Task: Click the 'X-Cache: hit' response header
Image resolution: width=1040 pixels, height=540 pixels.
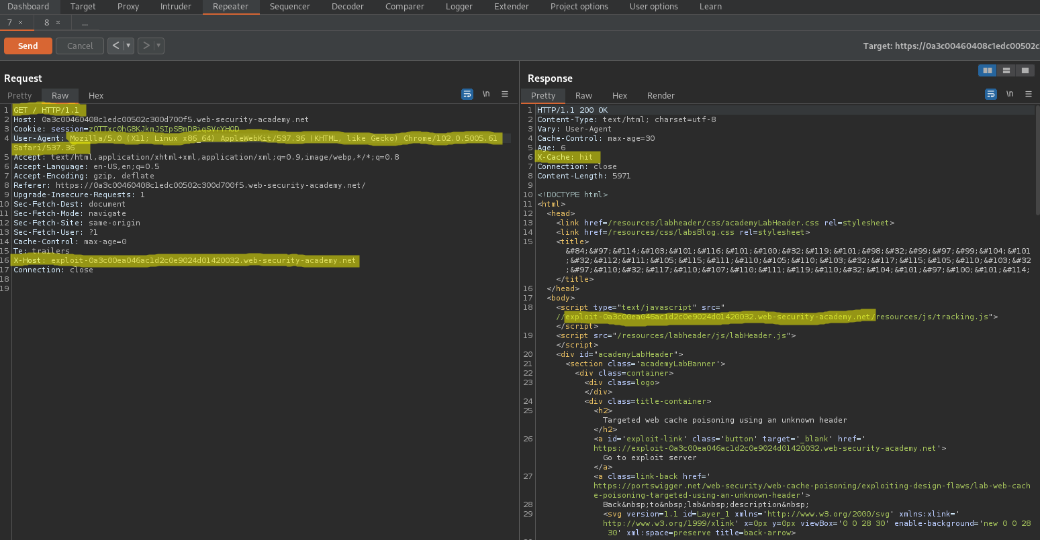Action: point(565,157)
